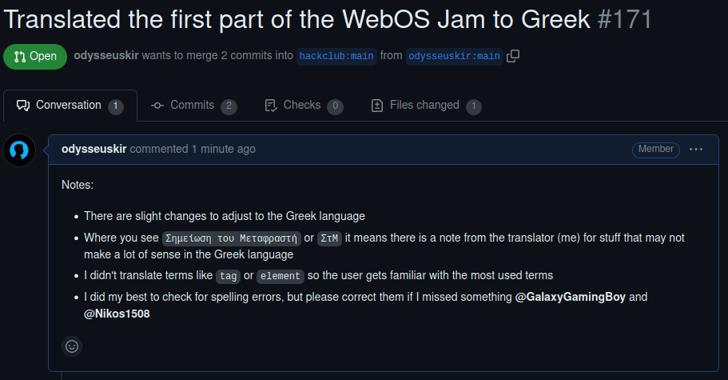Click the Commits tab commit icon
The height and width of the screenshot is (380, 728).
(157, 106)
